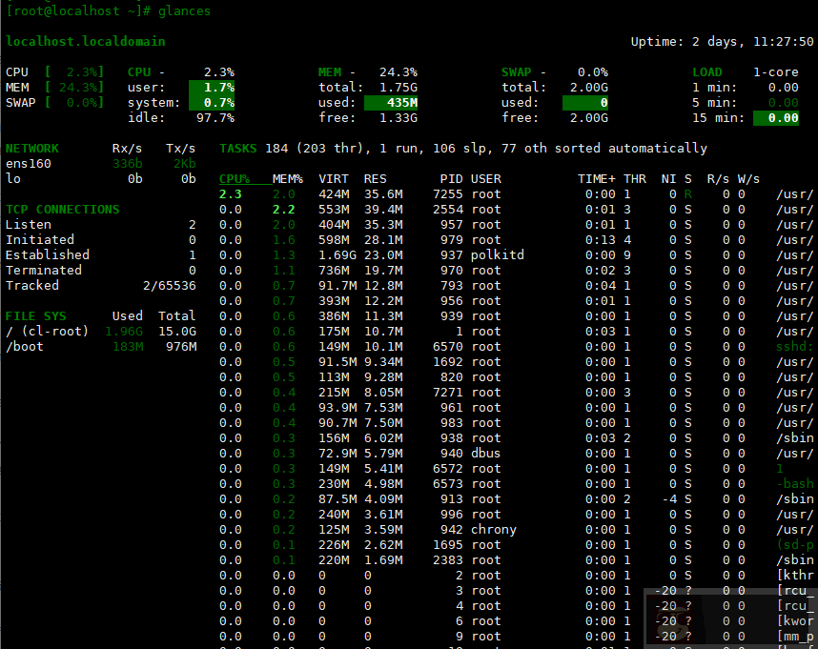818x649 pixels.
Task: Click the chrony process user
Action: 493,529
